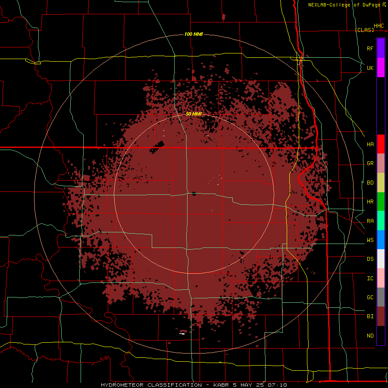Click the HR legend label
The width and height of the screenshot is (388, 388).
pyautogui.click(x=370, y=202)
